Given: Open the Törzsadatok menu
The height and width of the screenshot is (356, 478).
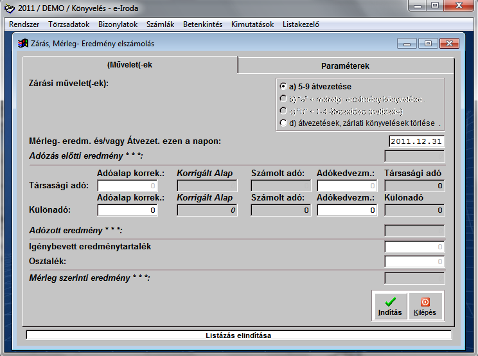Looking at the screenshot, I should (x=69, y=24).
